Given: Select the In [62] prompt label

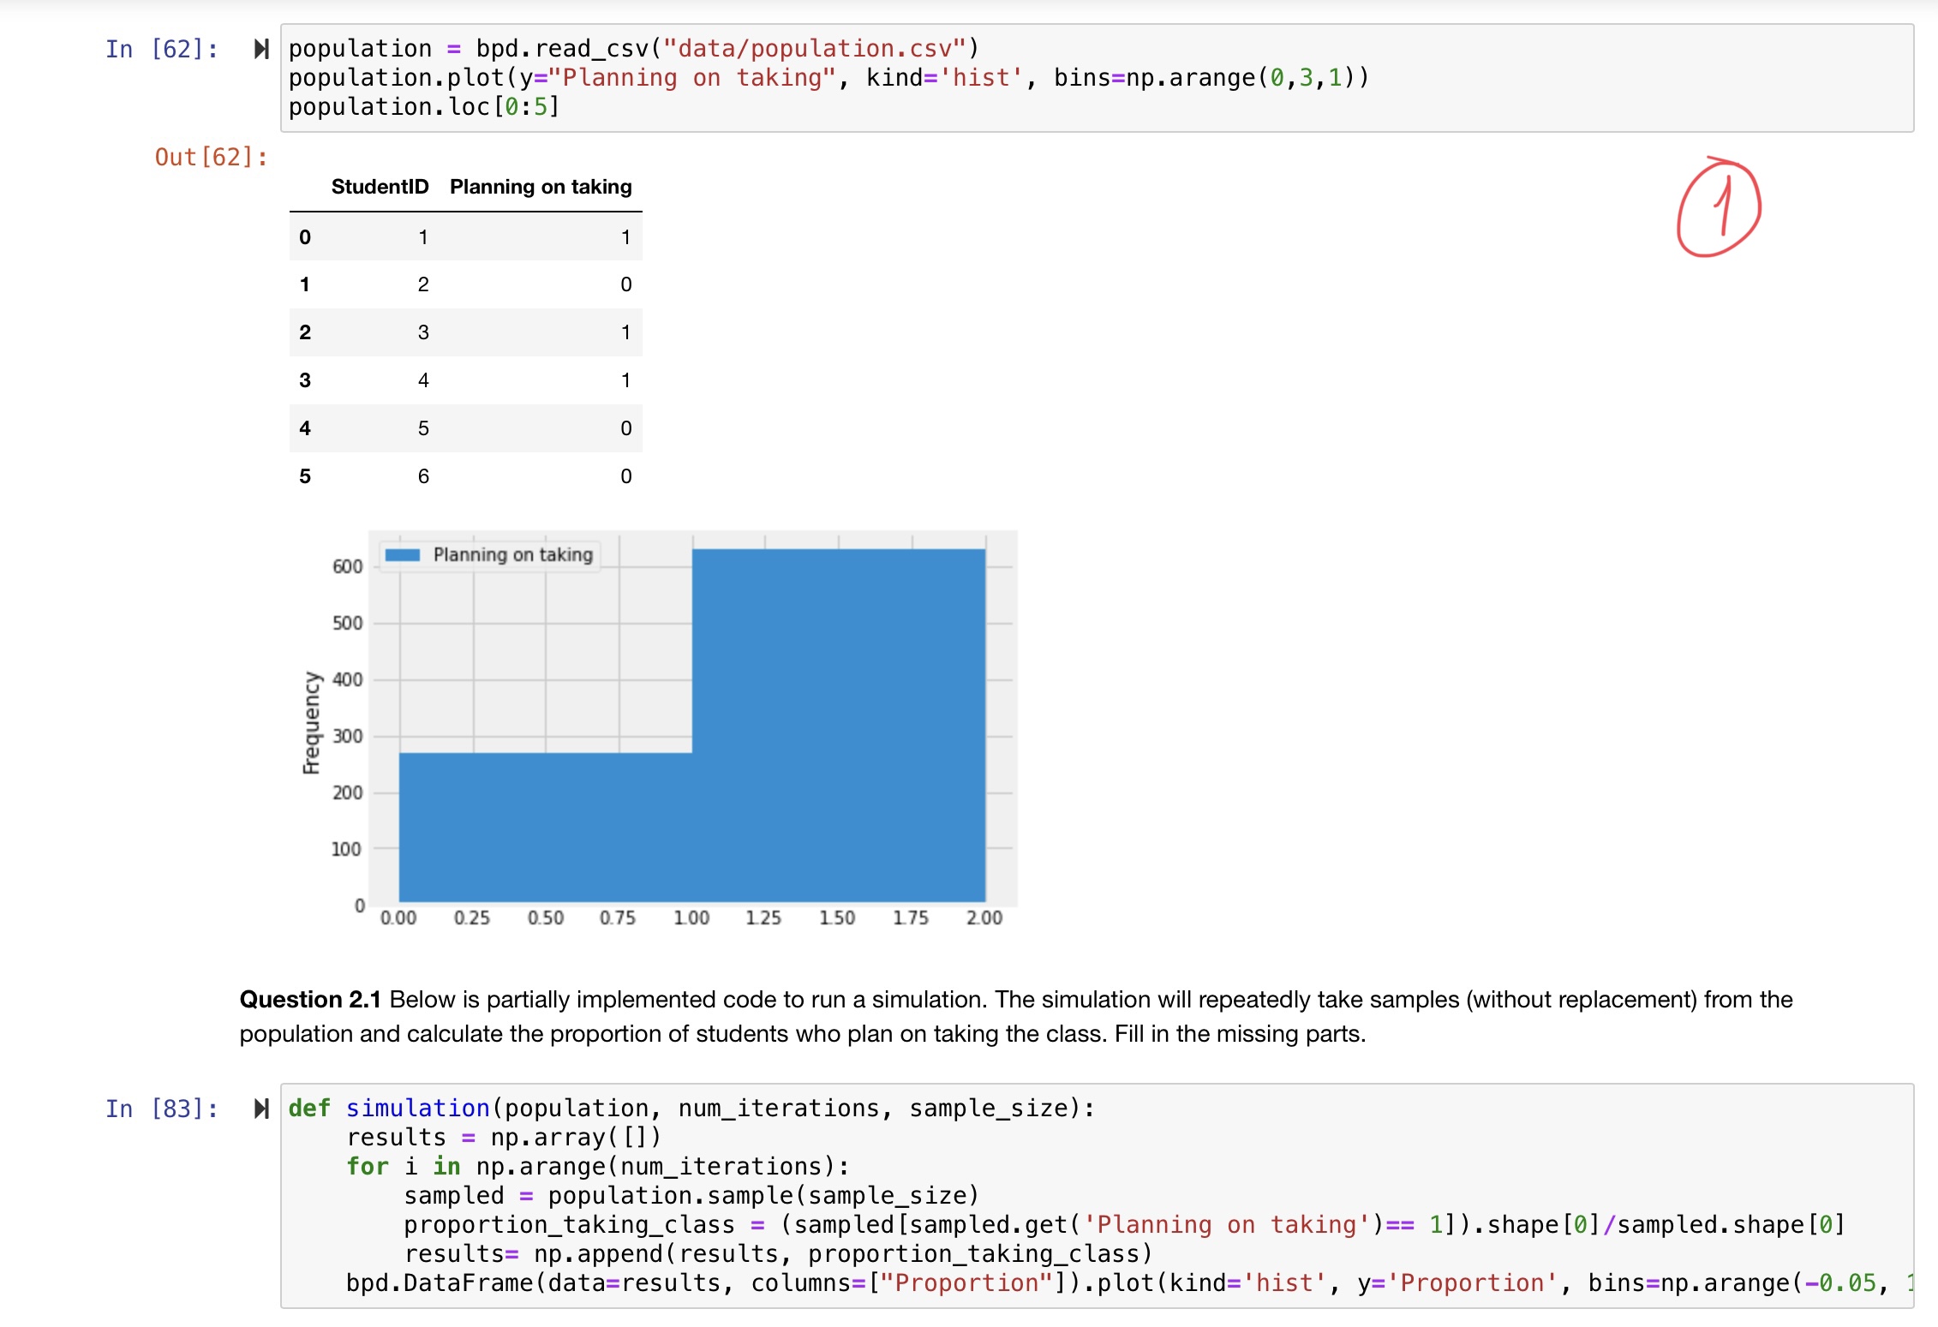Looking at the screenshot, I should coord(161,49).
